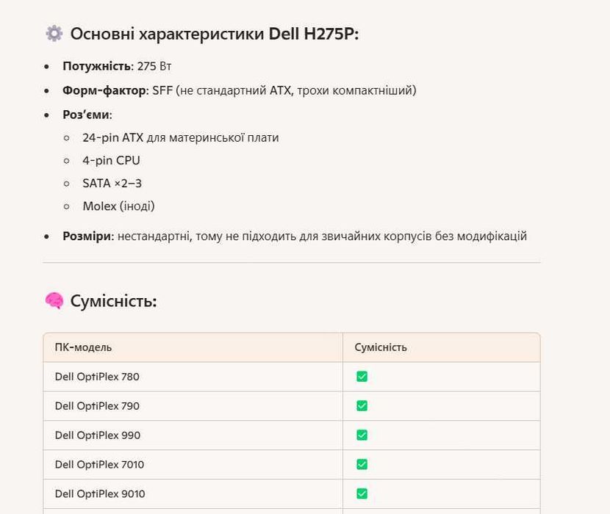
Task: Click the ПК-модель table column header
Action: tap(83, 347)
